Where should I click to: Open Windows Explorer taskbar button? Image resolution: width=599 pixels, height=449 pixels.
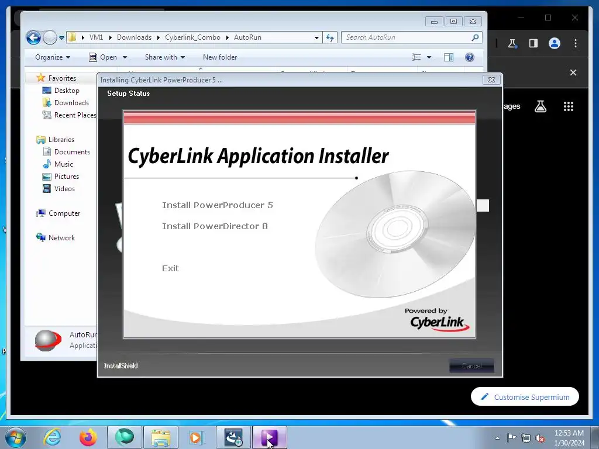coord(161,437)
